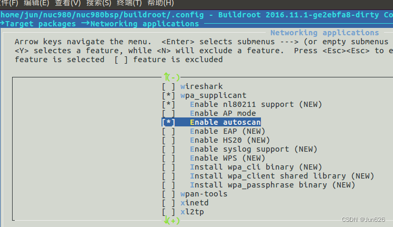Screen dimensions: 393x227
Task: Toggle Install wpa_passphrase binary checkbox
Action: point(168,185)
